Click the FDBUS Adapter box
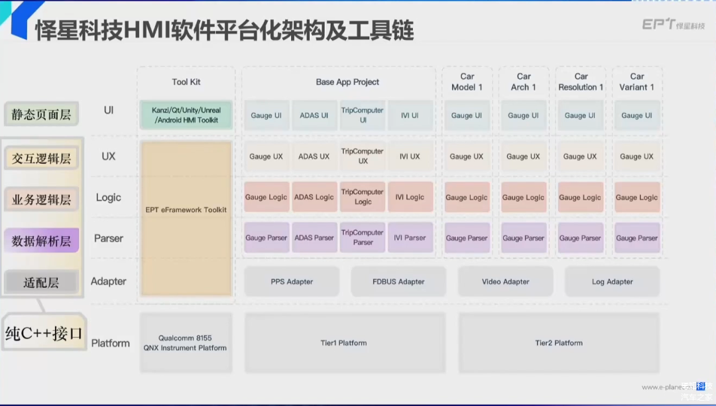This screenshot has width=716, height=406. click(398, 281)
